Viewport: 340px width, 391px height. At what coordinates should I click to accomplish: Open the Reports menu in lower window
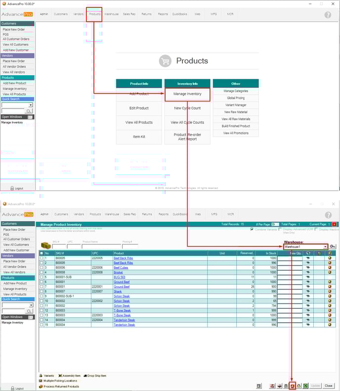point(163,214)
